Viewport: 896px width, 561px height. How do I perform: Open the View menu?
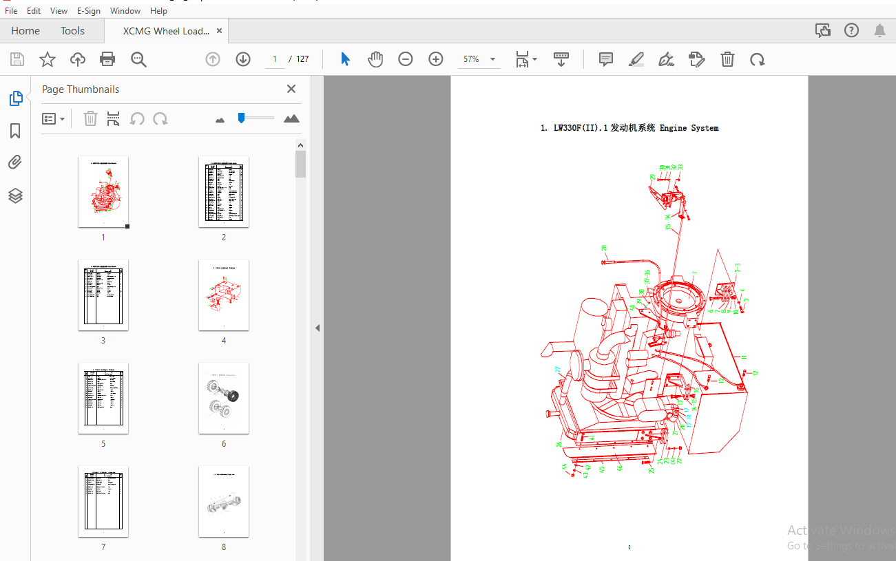(x=59, y=10)
